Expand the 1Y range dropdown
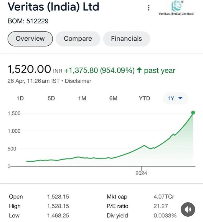Viewport: 203px width, 222px height. [x=175, y=98]
